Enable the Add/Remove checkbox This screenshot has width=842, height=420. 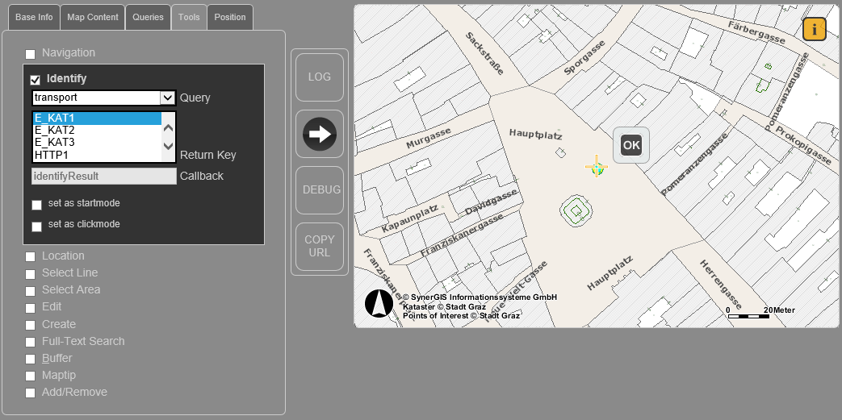click(x=31, y=393)
